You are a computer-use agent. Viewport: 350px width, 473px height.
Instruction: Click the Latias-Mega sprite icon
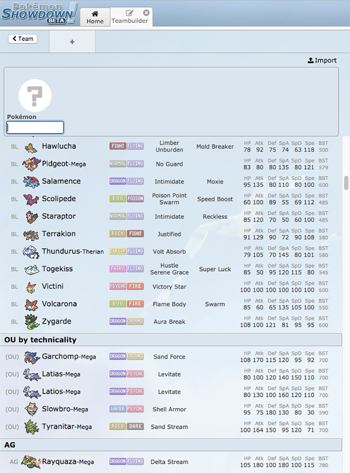(31, 374)
